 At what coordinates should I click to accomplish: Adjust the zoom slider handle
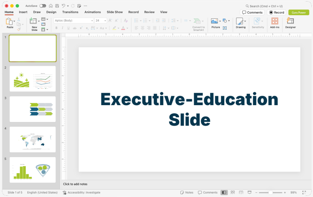click(270, 192)
